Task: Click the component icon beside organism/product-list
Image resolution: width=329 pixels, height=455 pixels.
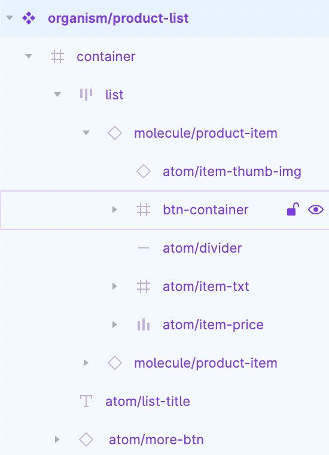Action: 29,18
